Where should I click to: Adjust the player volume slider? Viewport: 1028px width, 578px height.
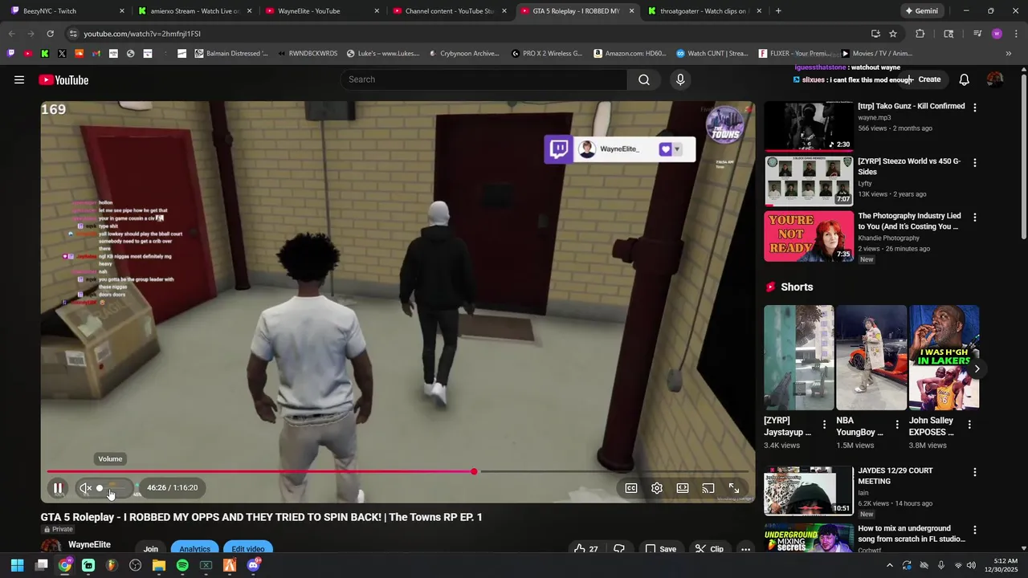112,488
